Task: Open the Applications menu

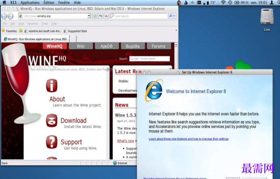Action: [30, 2]
